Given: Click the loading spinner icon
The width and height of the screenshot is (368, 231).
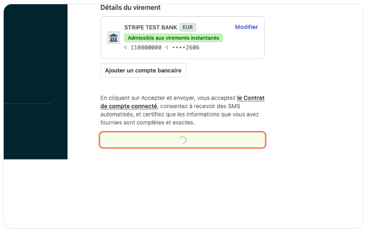Looking at the screenshot, I should click(183, 140).
